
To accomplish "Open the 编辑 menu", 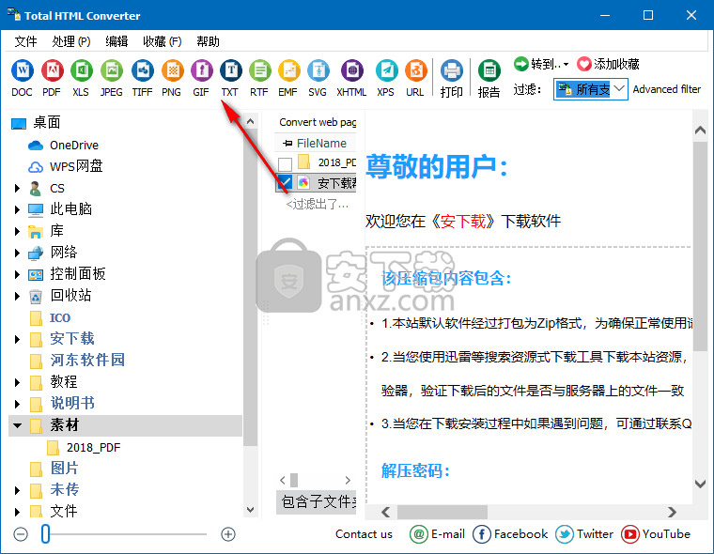I will [x=117, y=41].
